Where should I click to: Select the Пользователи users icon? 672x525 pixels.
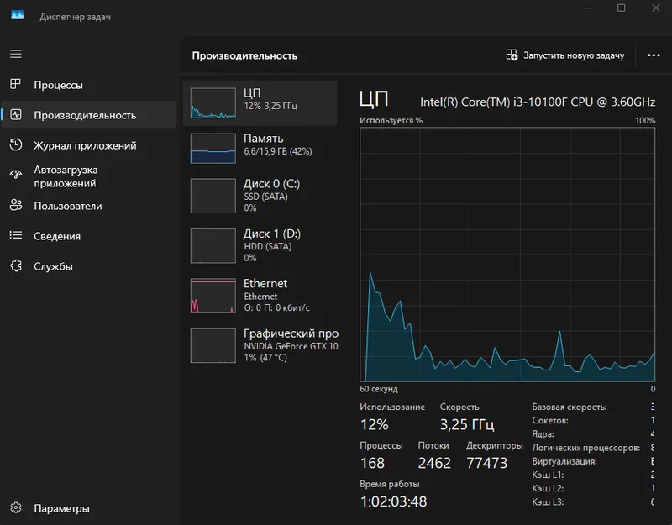point(16,205)
